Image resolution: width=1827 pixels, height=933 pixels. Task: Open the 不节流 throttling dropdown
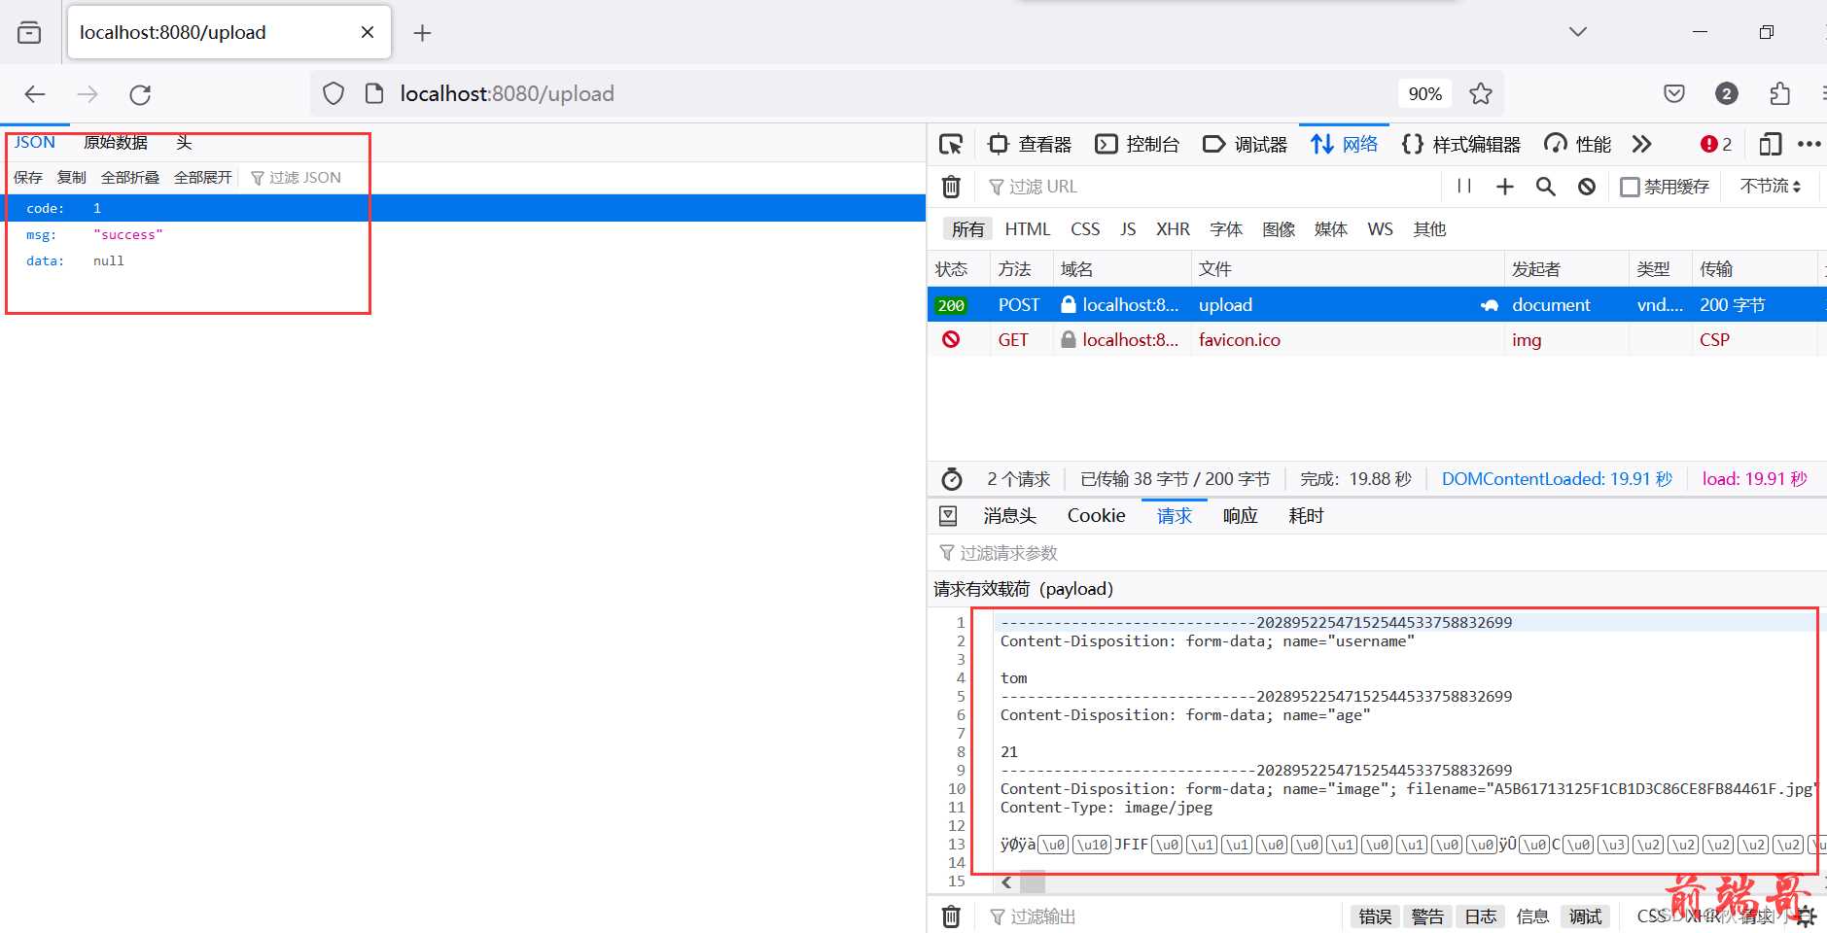(1771, 187)
